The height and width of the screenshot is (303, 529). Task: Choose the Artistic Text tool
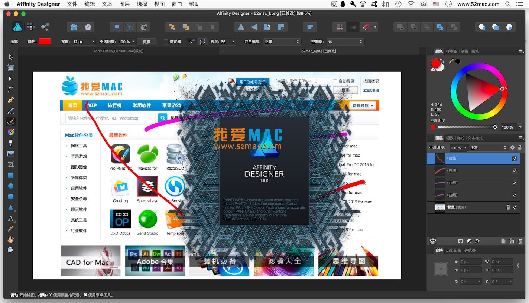tap(10, 219)
